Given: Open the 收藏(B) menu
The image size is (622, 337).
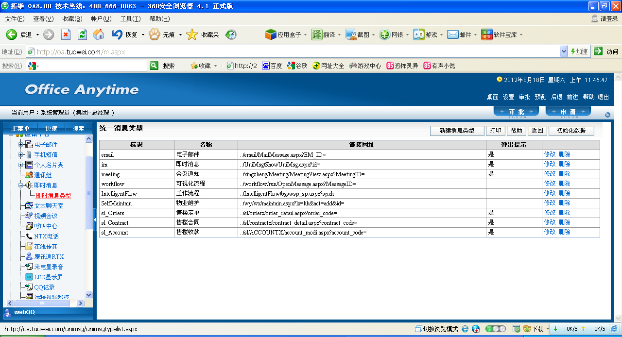Looking at the screenshot, I should [72, 19].
